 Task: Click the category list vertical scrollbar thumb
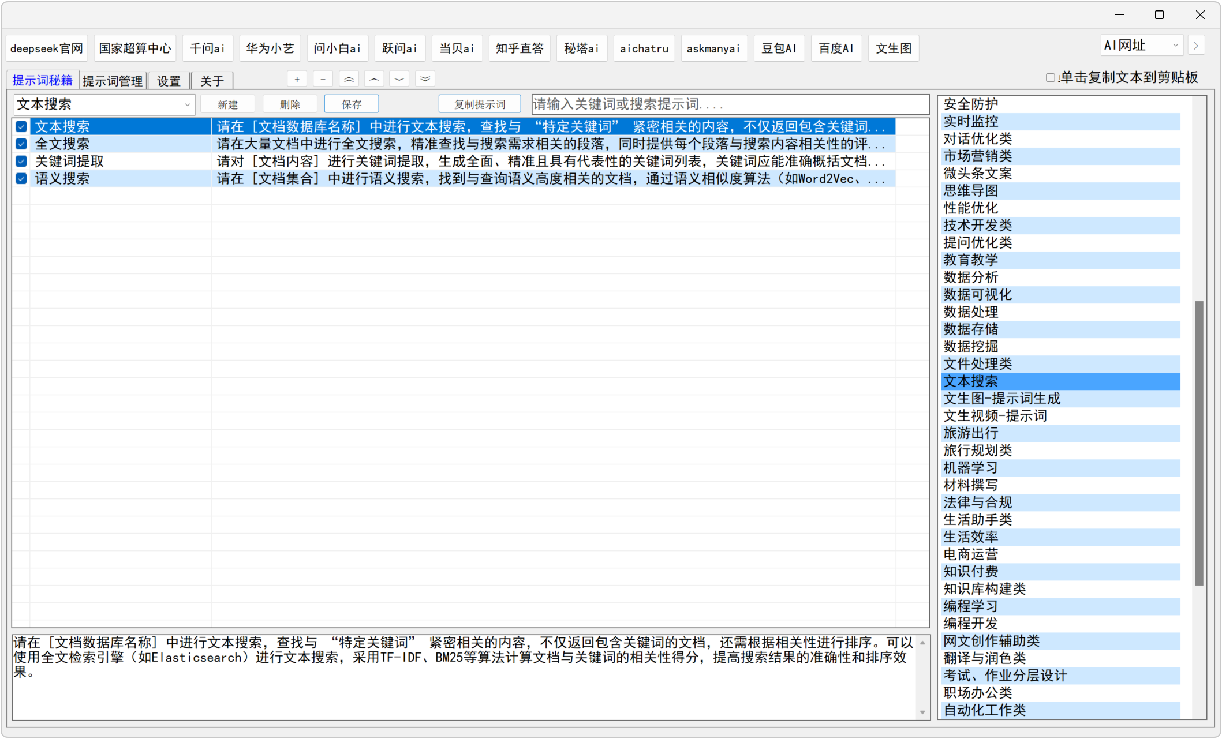coord(1199,443)
